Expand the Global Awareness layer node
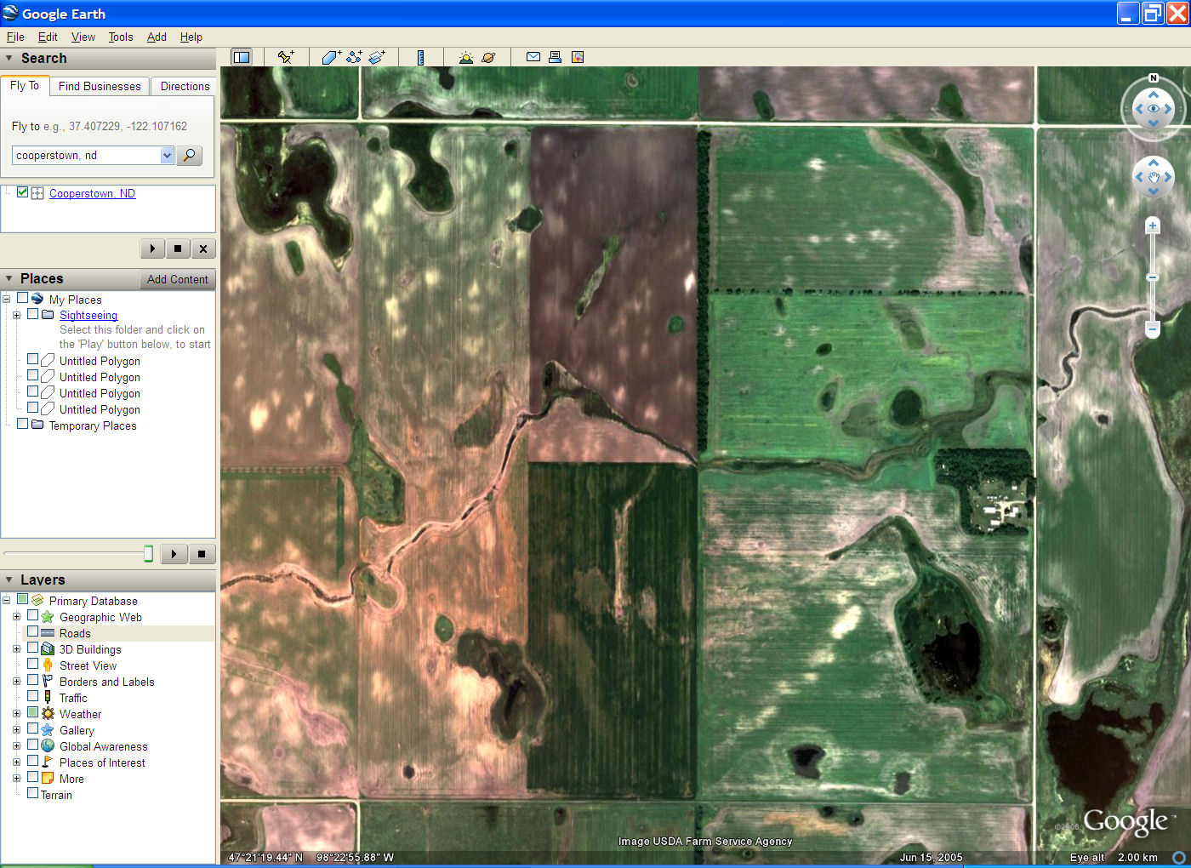This screenshot has height=868, width=1191. 16,745
